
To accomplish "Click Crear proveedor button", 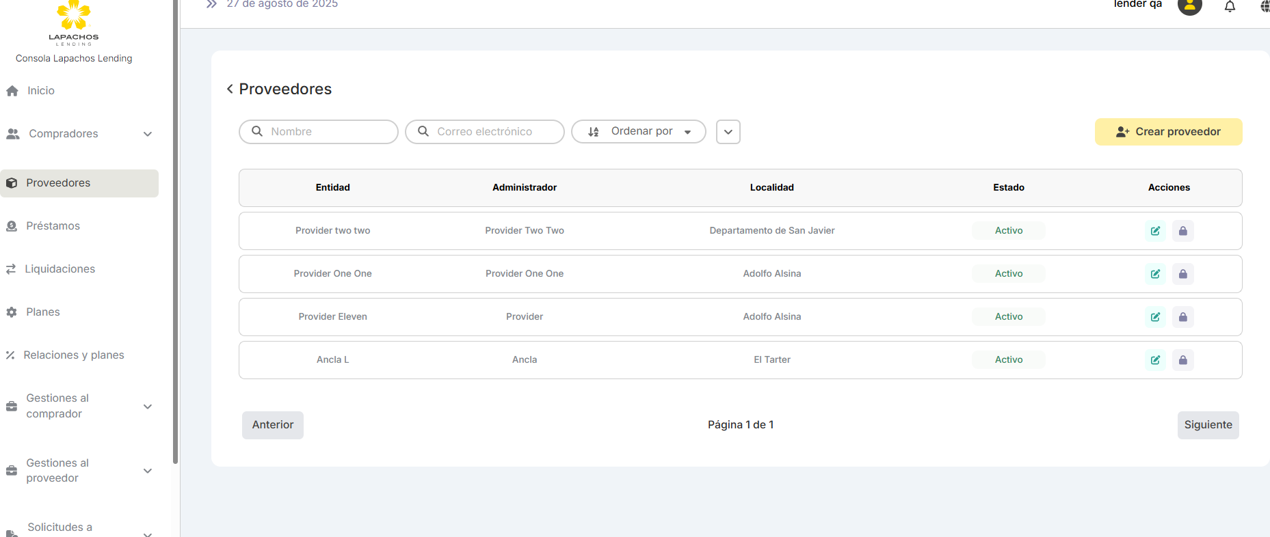I will pos(1168,132).
